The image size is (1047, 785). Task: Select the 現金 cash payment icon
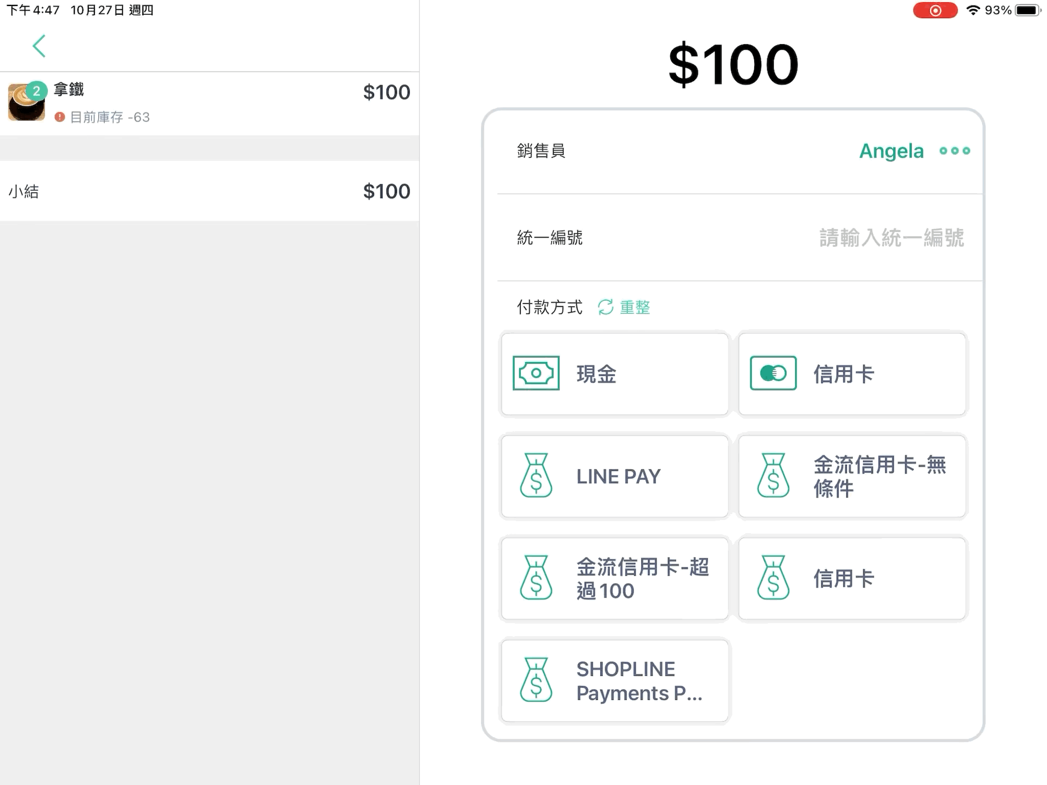pyautogui.click(x=536, y=373)
